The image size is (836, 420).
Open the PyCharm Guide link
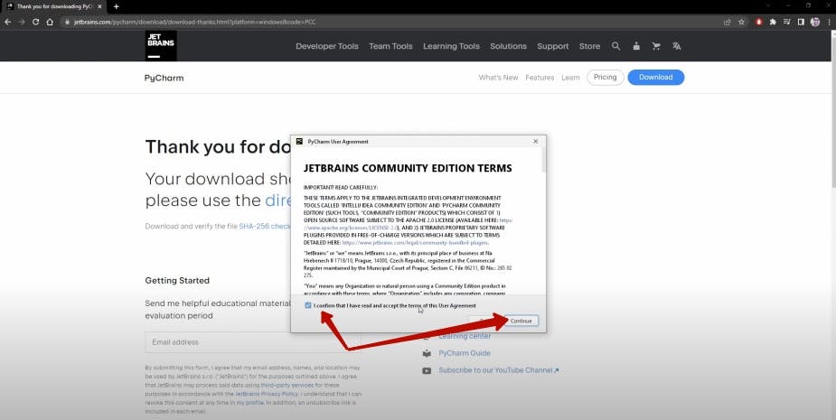pyautogui.click(x=465, y=353)
